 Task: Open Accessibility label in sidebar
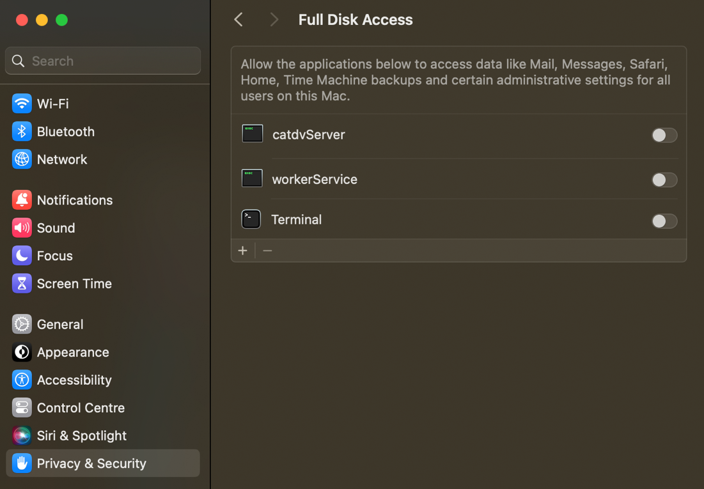pyautogui.click(x=74, y=380)
